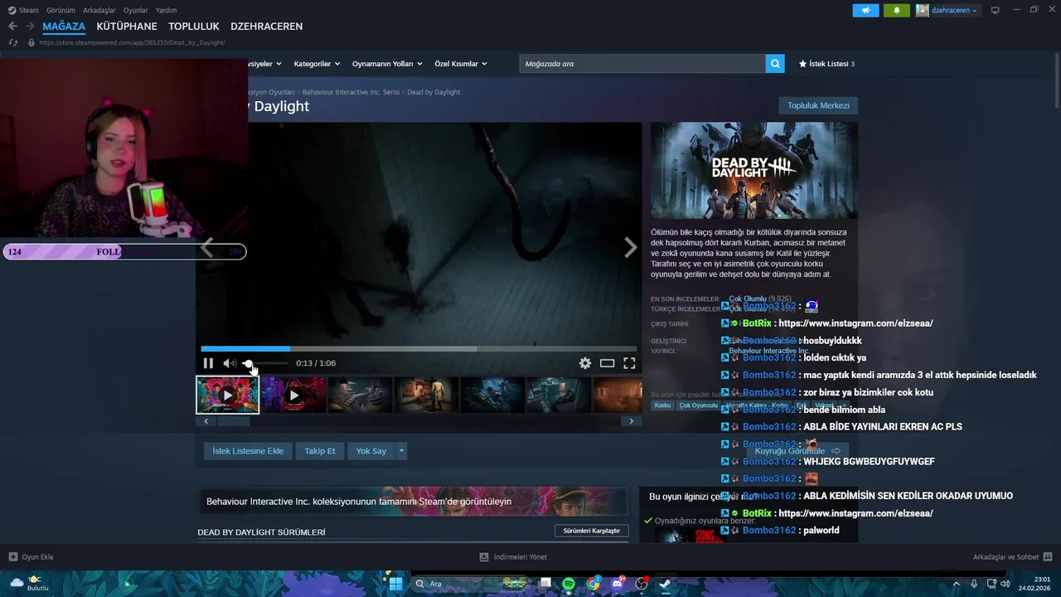Open the weather widget Bulutlu
The height and width of the screenshot is (597, 1061).
pos(29,584)
